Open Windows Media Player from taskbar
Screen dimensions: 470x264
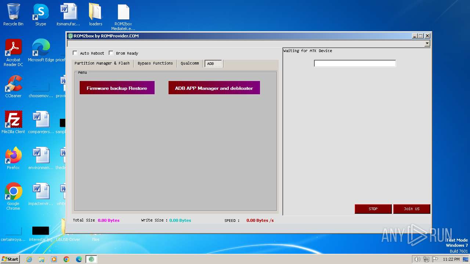pyautogui.click(x=54, y=259)
